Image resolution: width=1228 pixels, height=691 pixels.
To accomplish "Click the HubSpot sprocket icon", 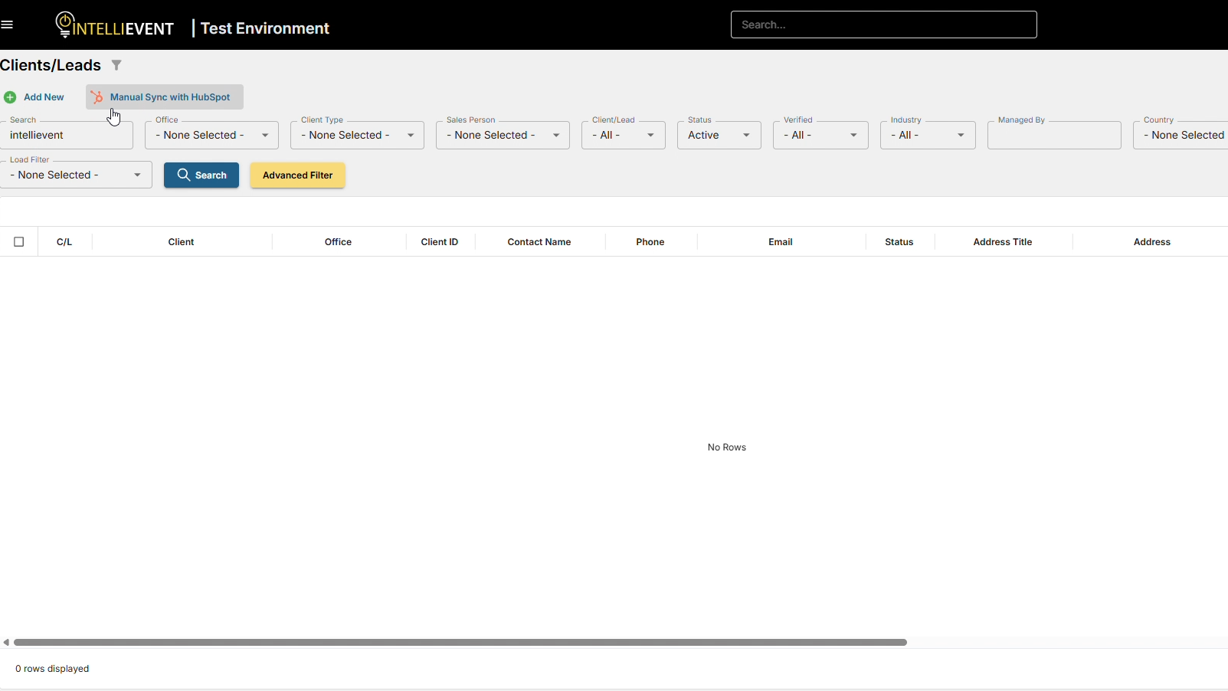I will (x=97, y=97).
